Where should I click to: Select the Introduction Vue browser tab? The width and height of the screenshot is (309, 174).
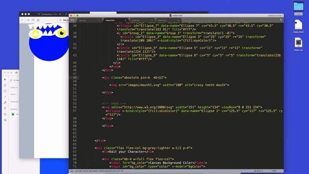pos(49,14)
